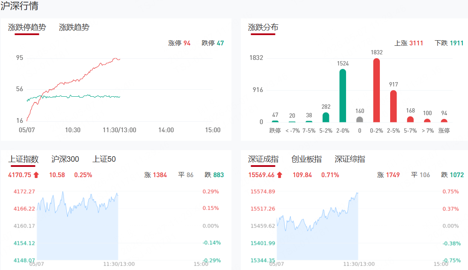The width and height of the screenshot is (468, 270).
Task: Click the gray 160 bar for flat stocks
Action: (x=360, y=119)
